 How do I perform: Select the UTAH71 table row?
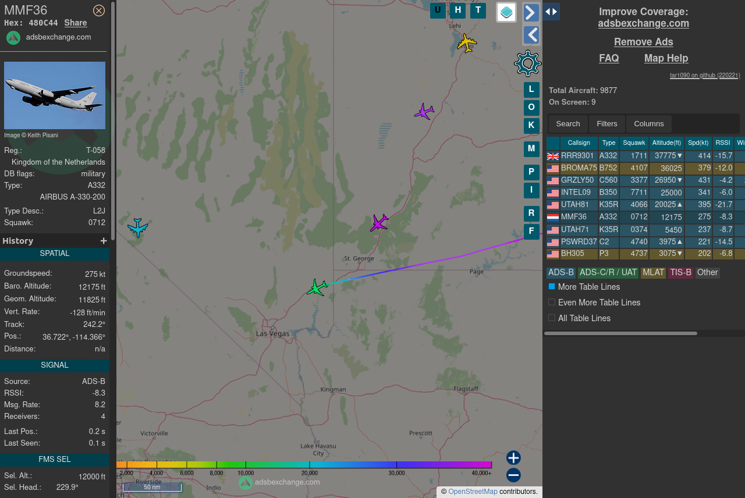coord(645,229)
